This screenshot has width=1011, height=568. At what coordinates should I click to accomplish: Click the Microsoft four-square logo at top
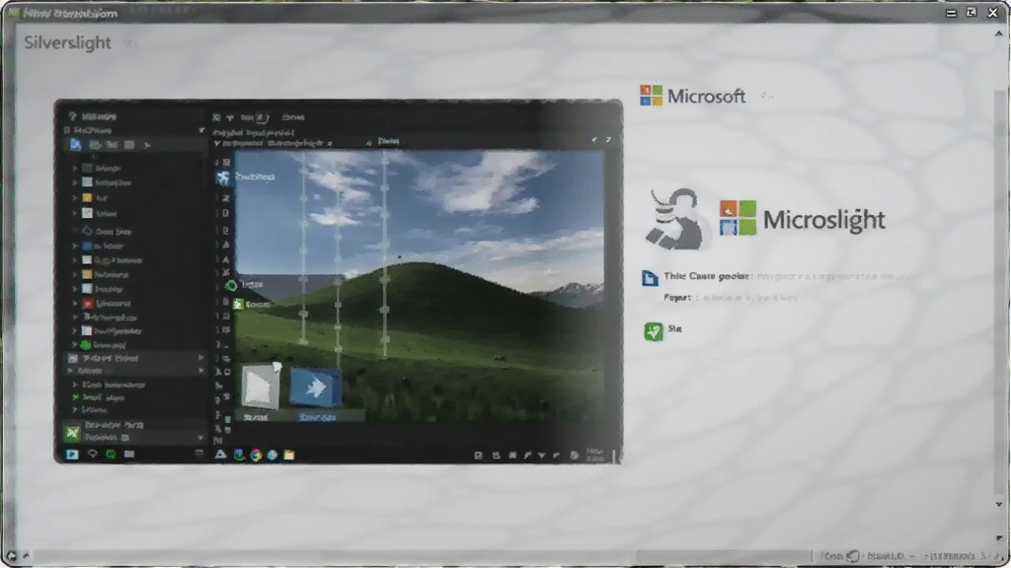[x=651, y=96]
